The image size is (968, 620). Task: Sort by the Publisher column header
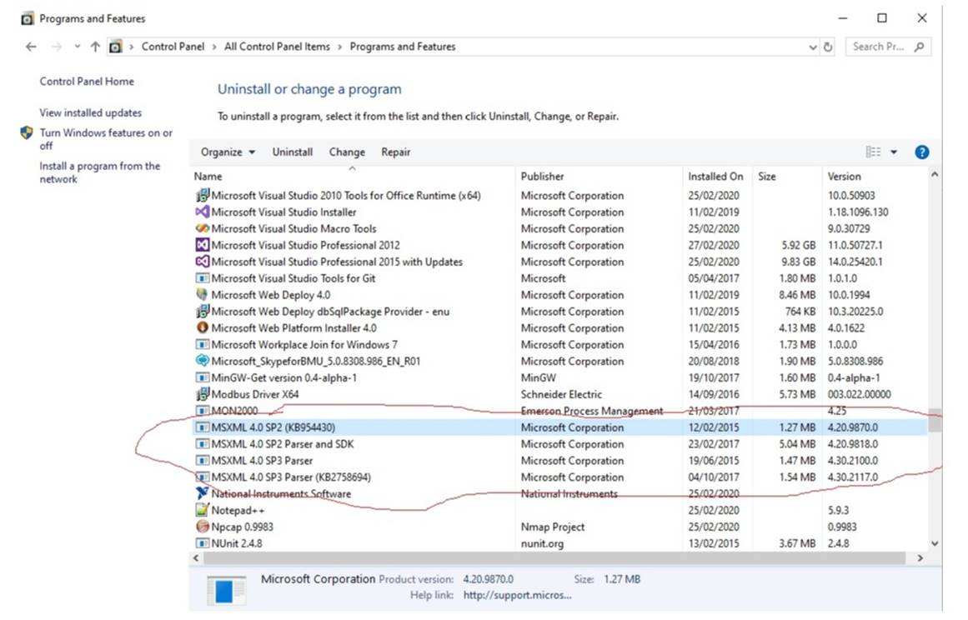[599, 177]
